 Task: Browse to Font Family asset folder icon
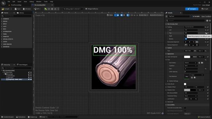[202, 63]
